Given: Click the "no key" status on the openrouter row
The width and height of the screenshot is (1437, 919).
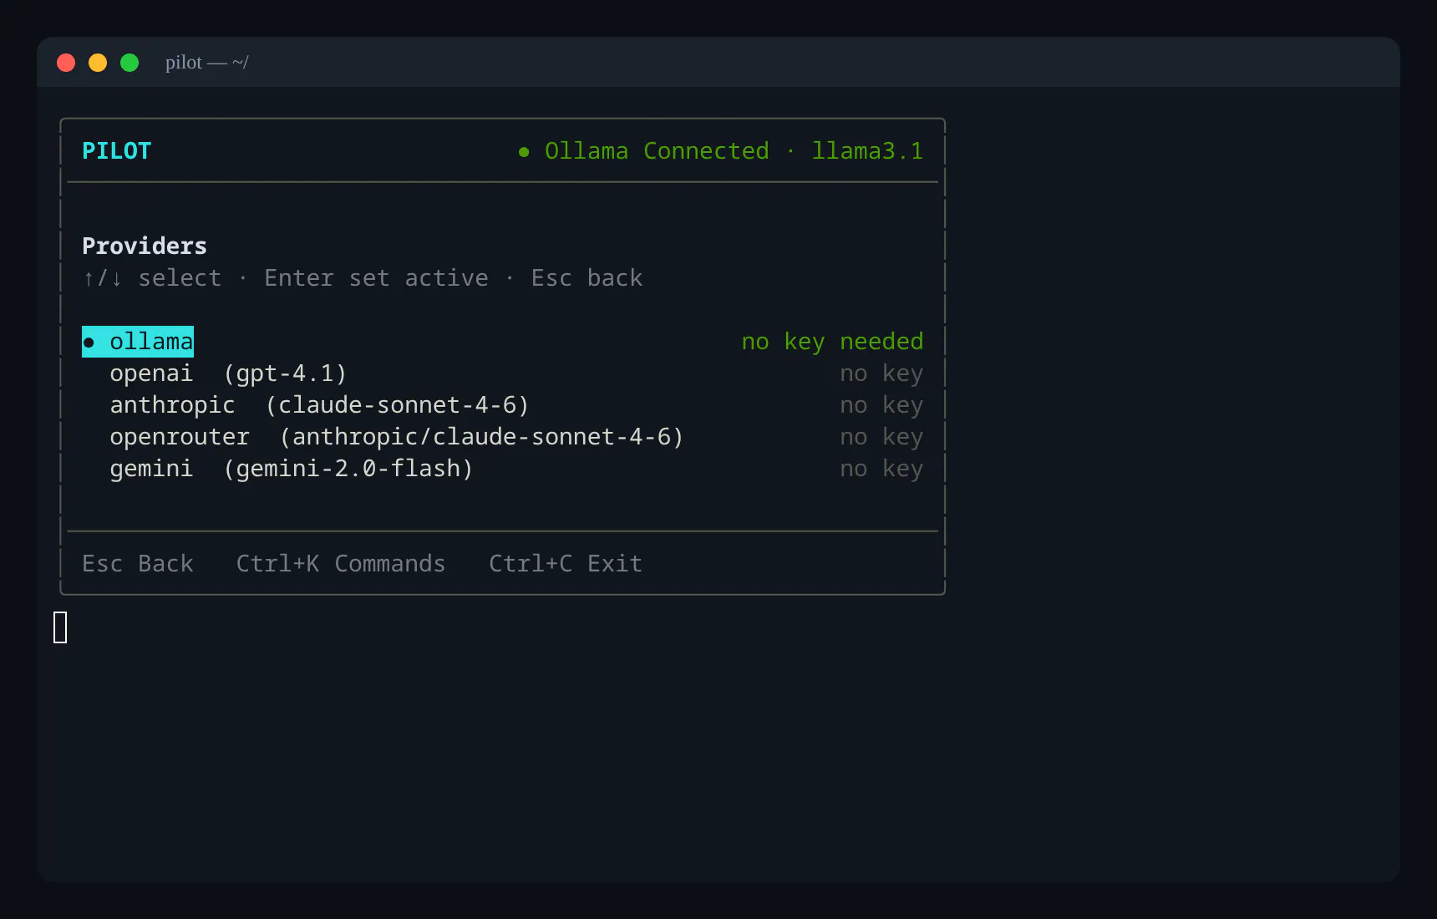Looking at the screenshot, I should point(881,437).
